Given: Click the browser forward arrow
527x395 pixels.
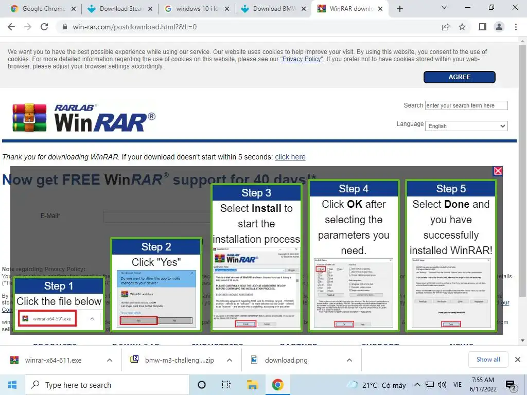Looking at the screenshot, I should pyautogui.click(x=28, y=27).
